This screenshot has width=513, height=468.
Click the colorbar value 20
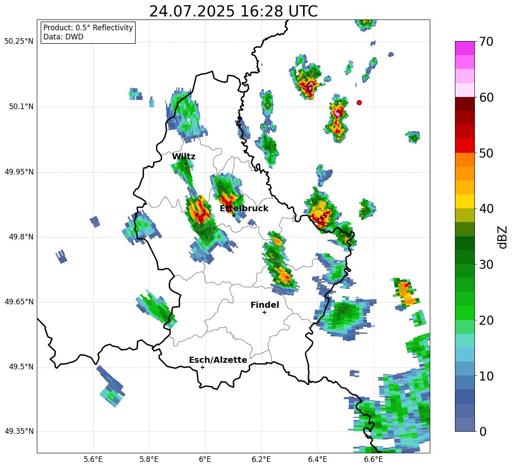486,320
